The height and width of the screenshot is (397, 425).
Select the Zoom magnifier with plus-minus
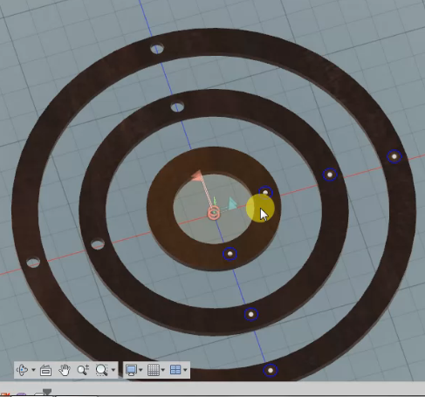pyautogui.click(x=83, y=370)
